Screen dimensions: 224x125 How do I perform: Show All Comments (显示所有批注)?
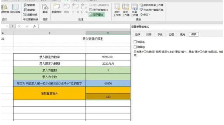click(99, 10)
